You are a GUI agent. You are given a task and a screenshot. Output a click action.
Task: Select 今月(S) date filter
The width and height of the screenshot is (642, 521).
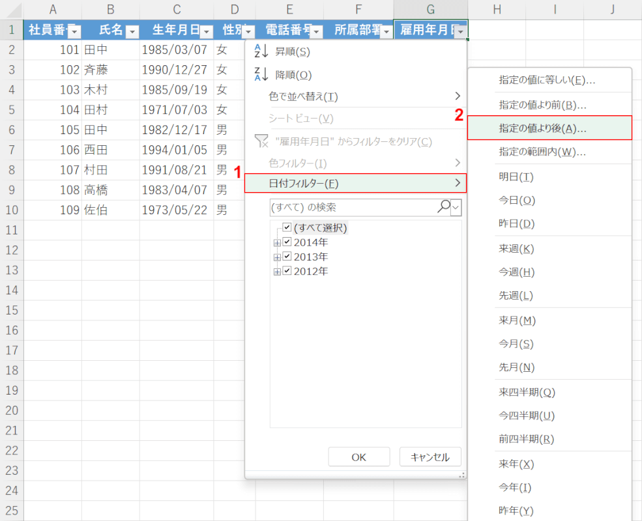coord(549,343)
